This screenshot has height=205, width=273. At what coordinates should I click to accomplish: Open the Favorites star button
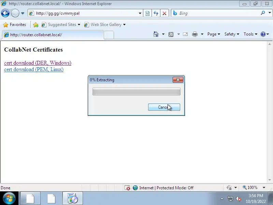(15, 25)
